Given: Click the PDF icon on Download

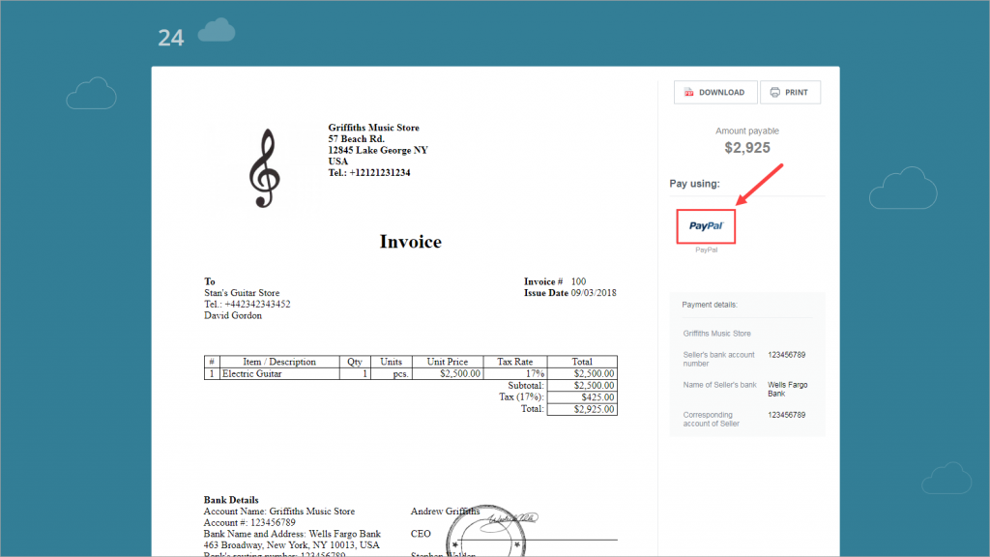Looking at the screenshot, I should coord(688,92).
